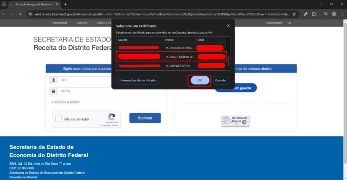The height and width of the screenshot is (180, 347).
Task: Open the browser extensions puzzle icon
Action: (314, 14)
